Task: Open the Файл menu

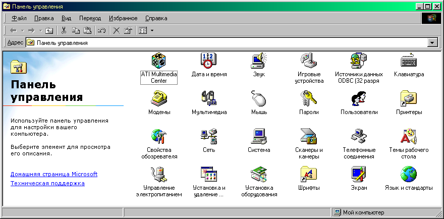Action: pyautogui.click(x=19, y=18)
